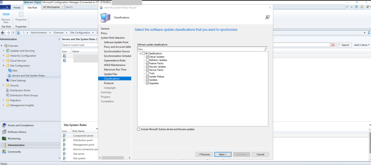
Task: Open the Add Criteria dropdown
Action: tap(362, 45)
